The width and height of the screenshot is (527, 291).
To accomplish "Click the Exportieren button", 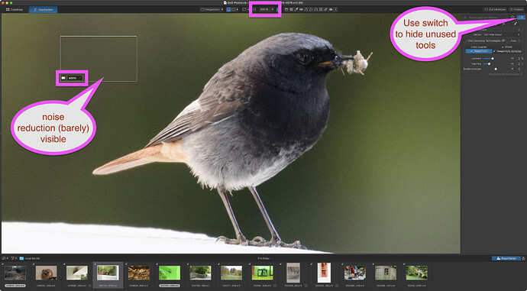I will click(506, 258).
